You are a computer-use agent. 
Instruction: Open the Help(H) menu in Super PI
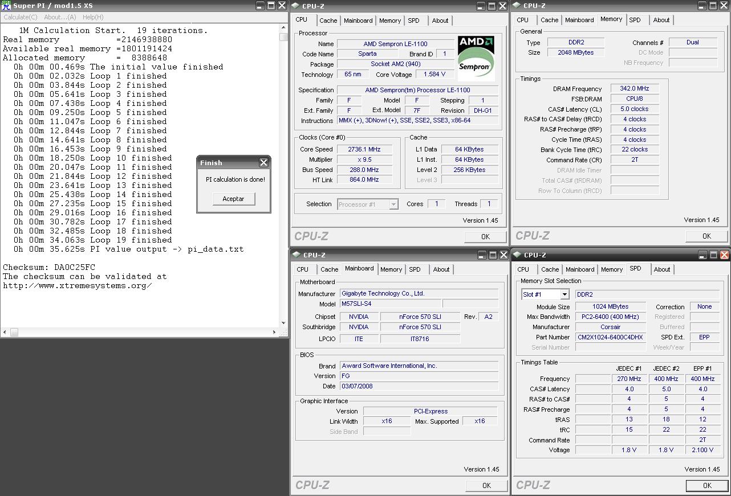click(x=93, y=17)
